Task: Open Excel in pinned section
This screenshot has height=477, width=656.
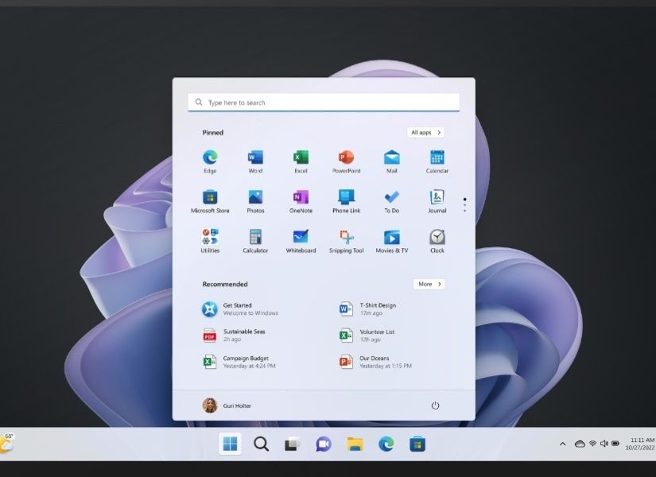Action: point(301,161)
